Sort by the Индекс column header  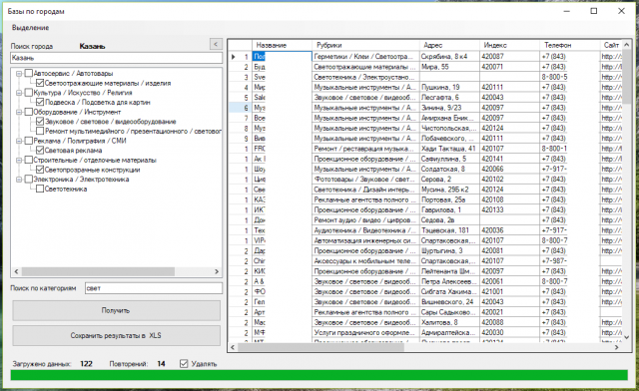(x=509, y=45)
